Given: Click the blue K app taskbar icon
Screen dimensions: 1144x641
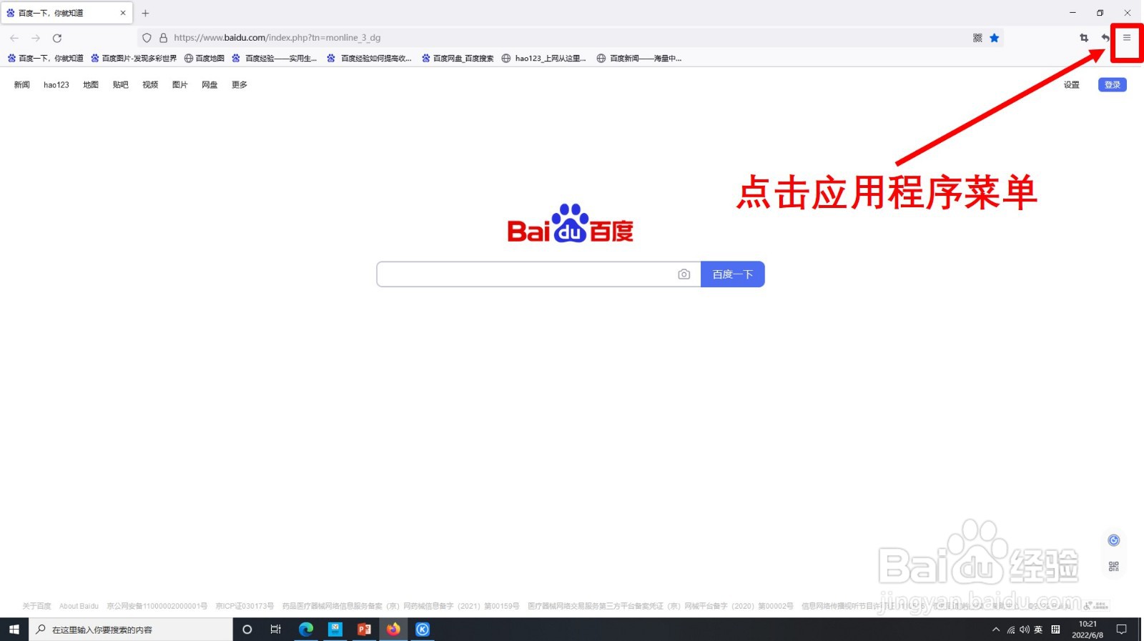Looking at the screenshot, I should tap(423, 630).
